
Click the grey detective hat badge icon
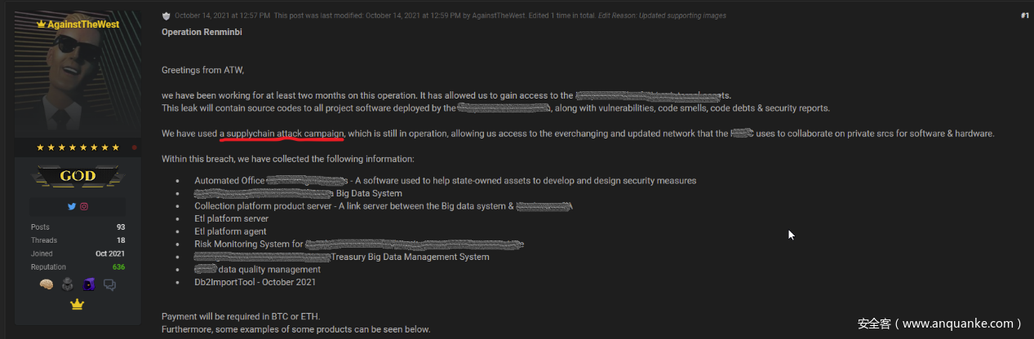tap(68, 284)
